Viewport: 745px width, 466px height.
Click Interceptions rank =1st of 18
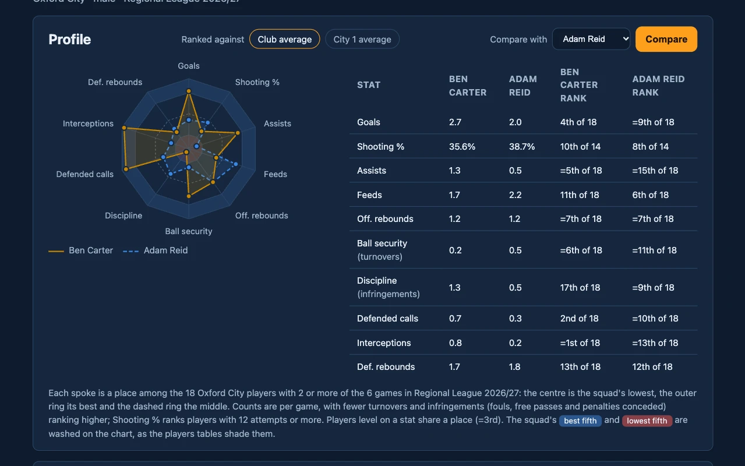[x=580, y=343]
